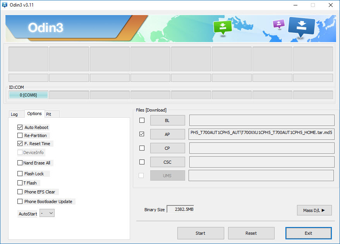The image size is (340, 244).
Task: Toggle the Auto Reboot checkbox
Action: click(x=20, y=127)
